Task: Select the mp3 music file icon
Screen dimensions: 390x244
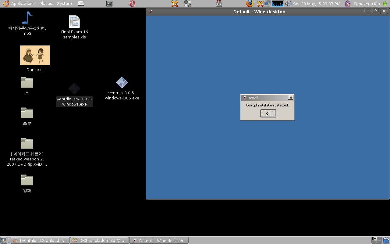Action: click(x=27, y=18)
